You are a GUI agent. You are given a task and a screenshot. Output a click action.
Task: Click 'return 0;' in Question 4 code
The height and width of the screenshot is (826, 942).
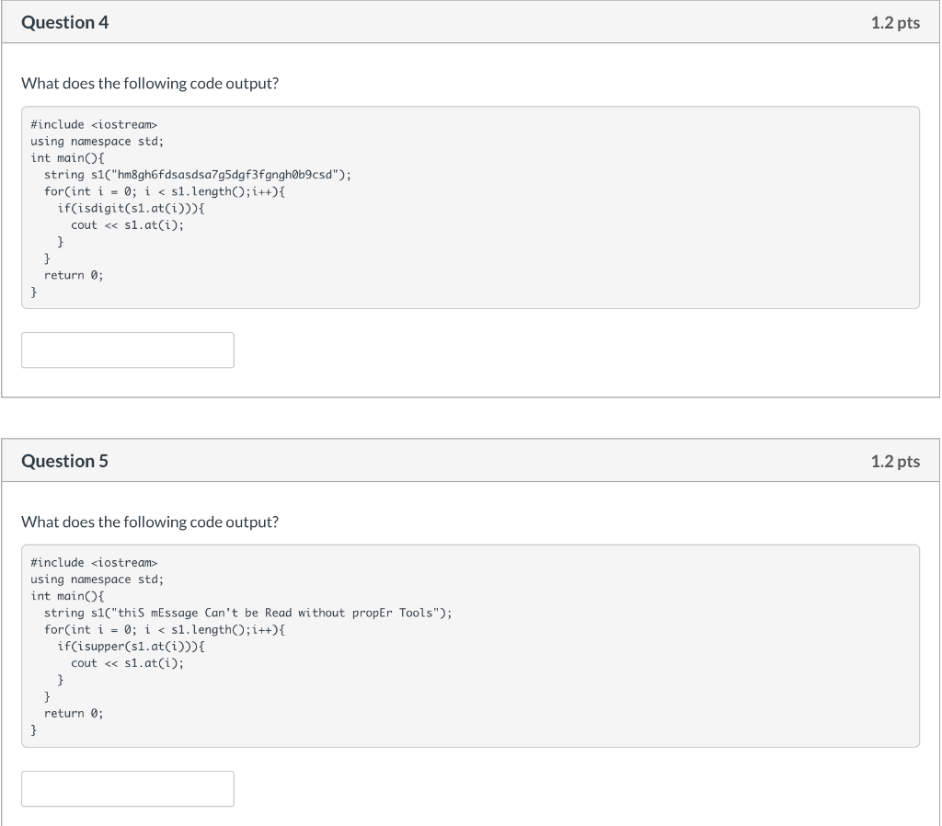(74, 275)
